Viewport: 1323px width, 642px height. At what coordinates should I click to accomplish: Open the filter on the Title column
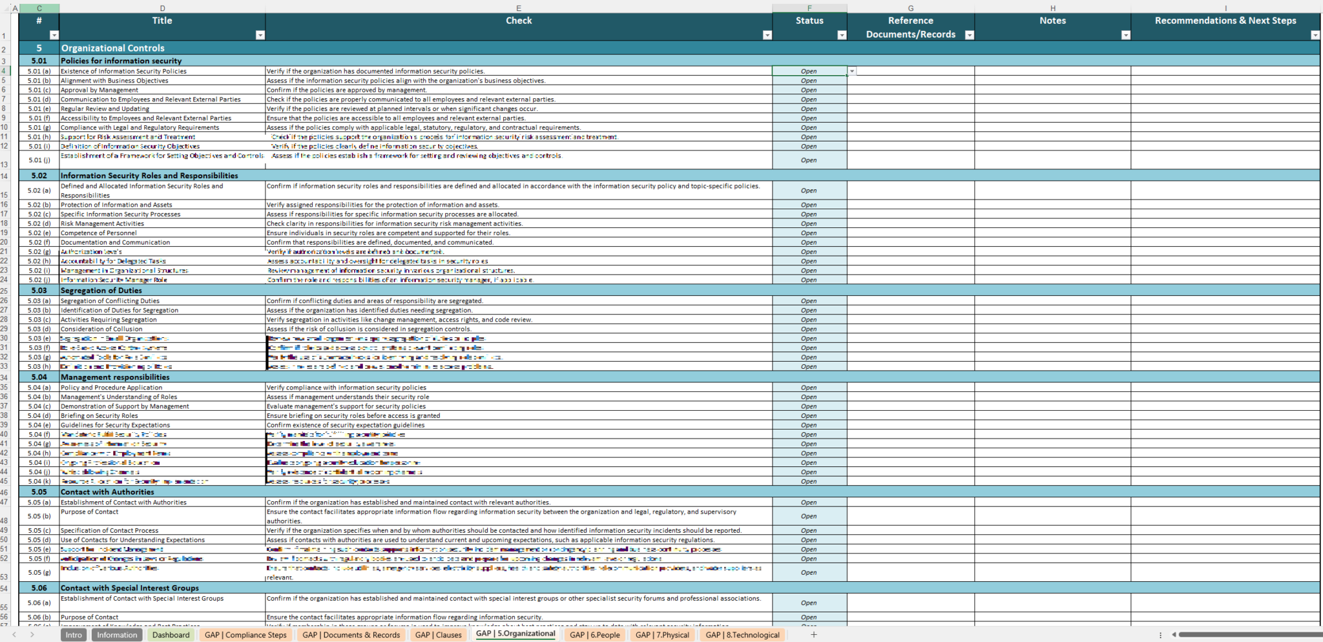261,34
